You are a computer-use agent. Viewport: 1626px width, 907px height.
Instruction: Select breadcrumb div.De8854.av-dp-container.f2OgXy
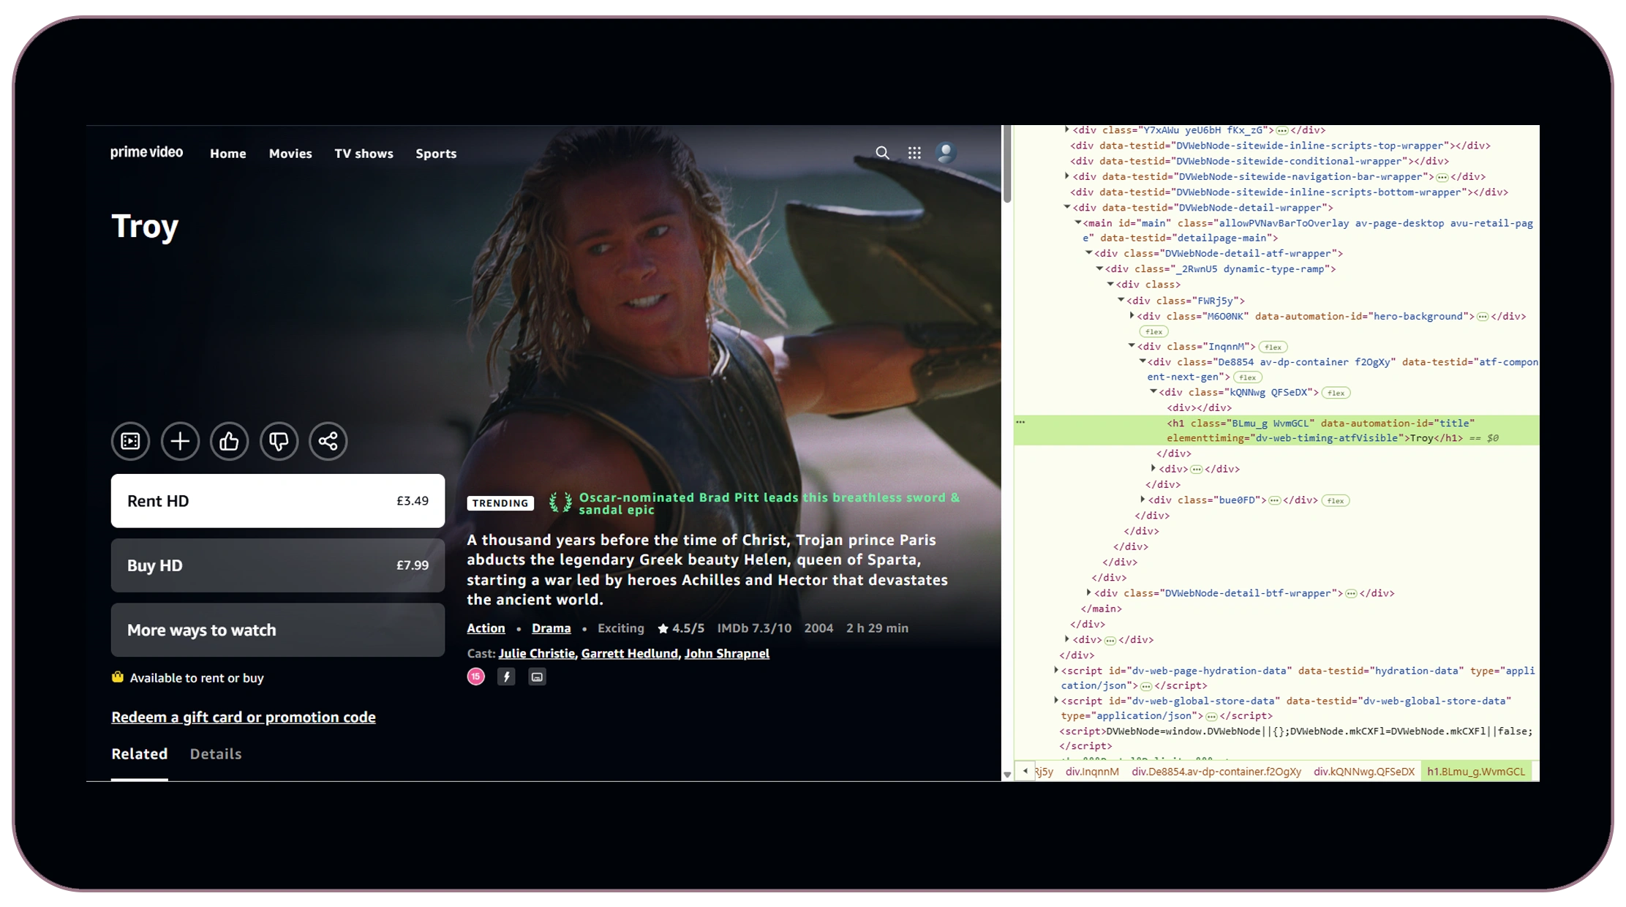(1216, 772)
